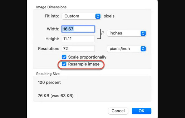Open the pixels/inch resolution units dropdown
Viewport: 185px width, 118px height.
[x=127, y=49]
